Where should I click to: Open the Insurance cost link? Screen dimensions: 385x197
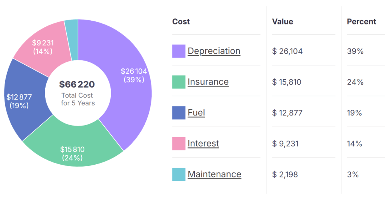tap(208, 82)
